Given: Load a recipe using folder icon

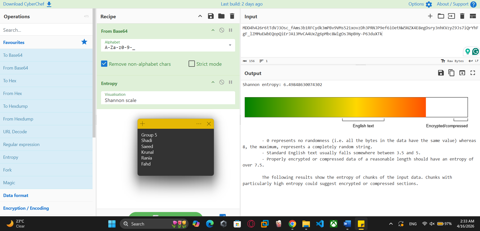Looking at the screenshot, I should (221, 16).
